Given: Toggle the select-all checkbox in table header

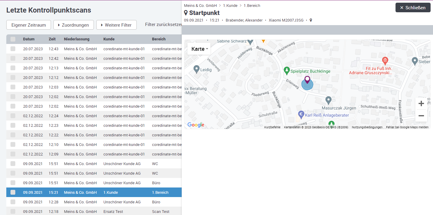Looking at the screenshot, I should pos(13,39).
